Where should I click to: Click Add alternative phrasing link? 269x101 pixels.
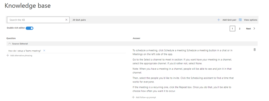21,55
